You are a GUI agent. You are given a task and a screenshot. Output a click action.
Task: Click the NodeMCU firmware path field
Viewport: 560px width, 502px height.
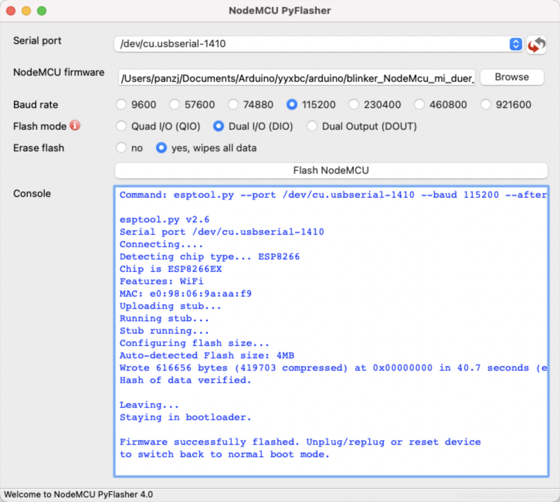coord(297,78)
